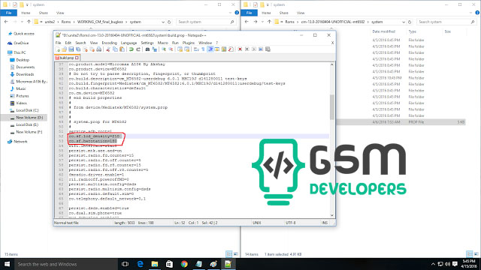The width and height of the screenshot is (481, 270).
Task: Switch left Explorer to details view button
Action: click(228, 254)
